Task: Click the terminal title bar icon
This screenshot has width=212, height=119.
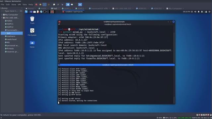Action: [60, 22]
